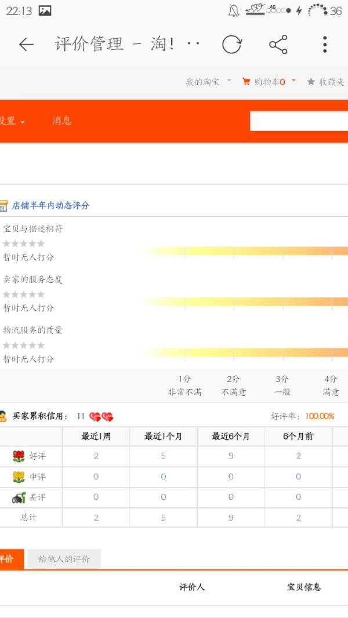This screenshot has height=618, width=348.
Task: Tap the gray stars under 物流服务的质量
Action: [x=24, y=346]
